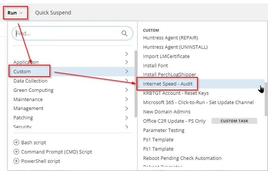The width and height of the screenshot is (268, 171).
Task: Select Parameter Testing script
Action: (164, 130)
